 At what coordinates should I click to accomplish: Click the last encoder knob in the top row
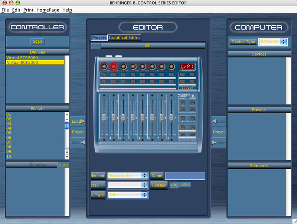171,66
